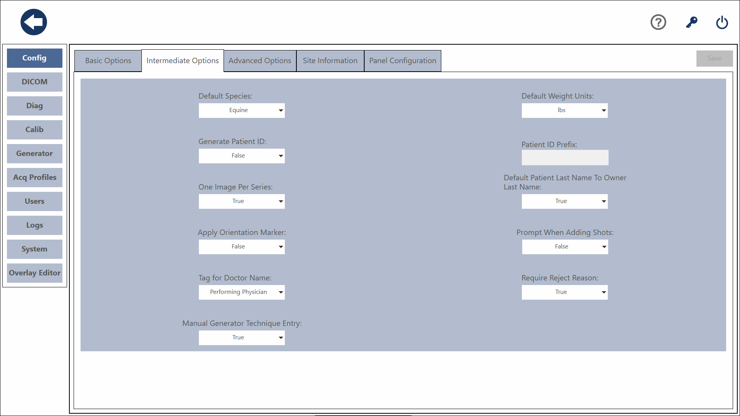Open the Panel Configuration tab
740x416 pixels.
(403, 61)
